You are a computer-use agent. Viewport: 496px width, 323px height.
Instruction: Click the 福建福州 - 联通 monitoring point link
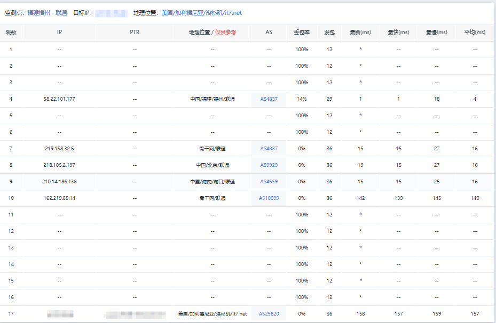point(47,12)
